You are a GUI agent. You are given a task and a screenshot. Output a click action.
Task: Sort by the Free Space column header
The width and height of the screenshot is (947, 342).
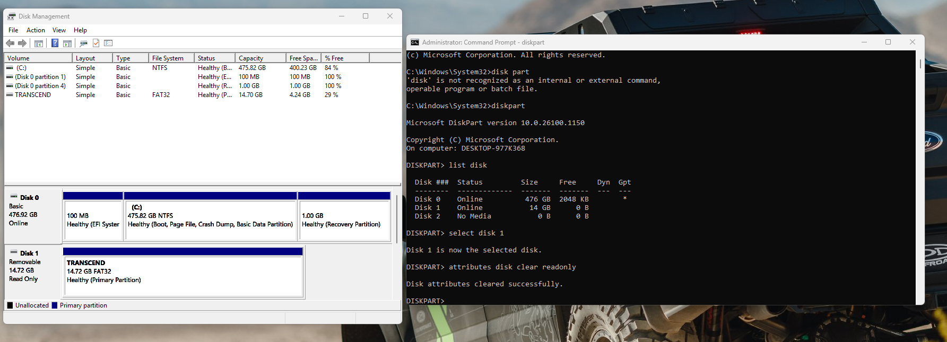tap(303, 58)
